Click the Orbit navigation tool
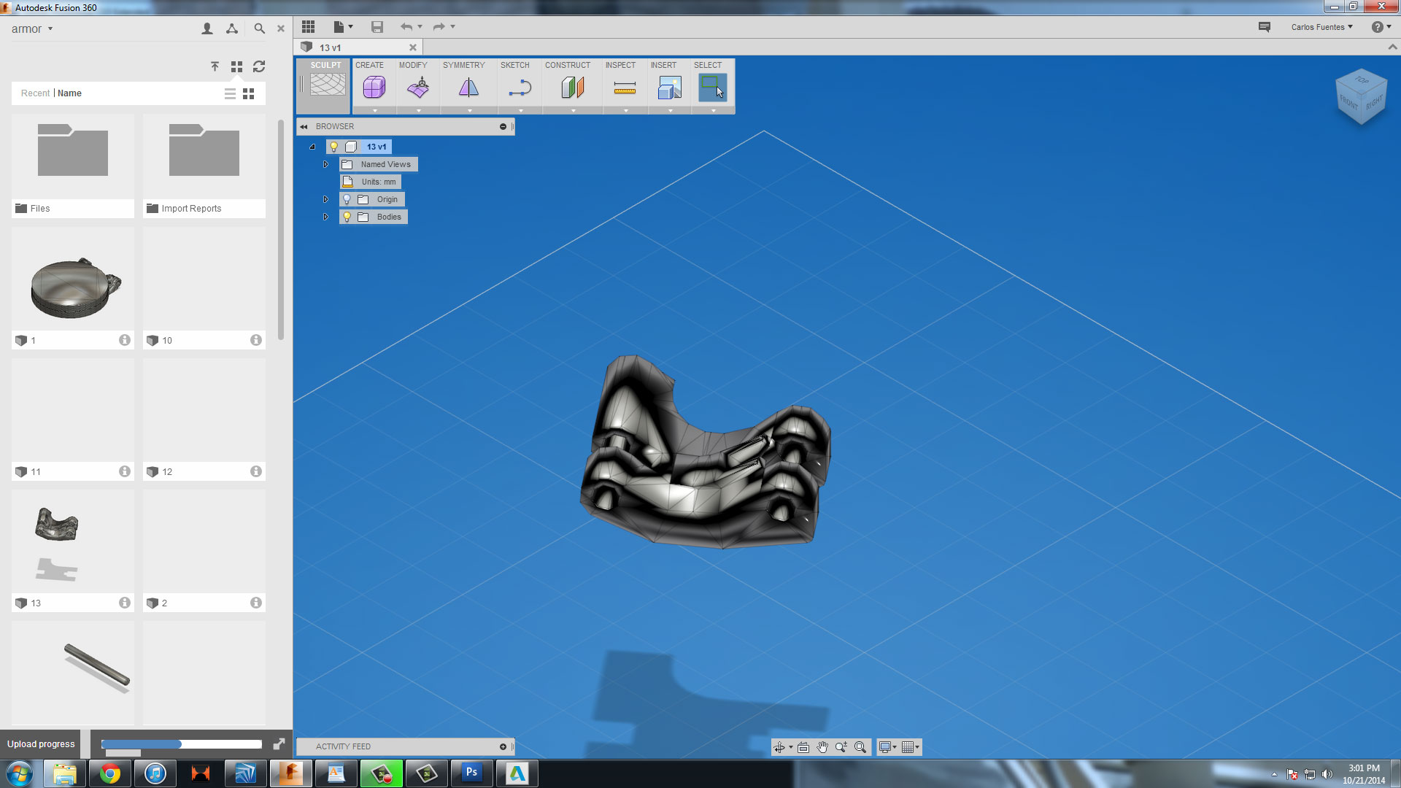 point(779,747)
